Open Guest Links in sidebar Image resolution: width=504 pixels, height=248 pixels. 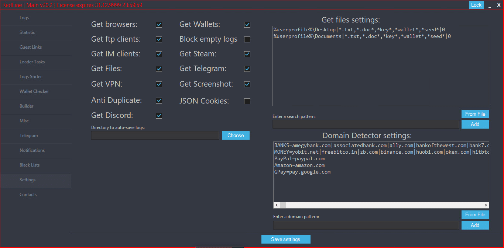[36, 47]
